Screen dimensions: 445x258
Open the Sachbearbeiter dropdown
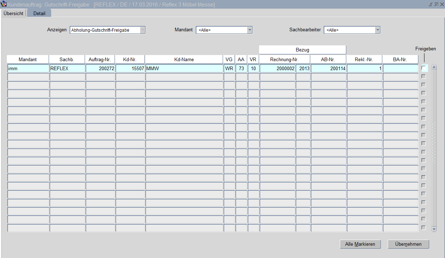click(x=377, y=30)
